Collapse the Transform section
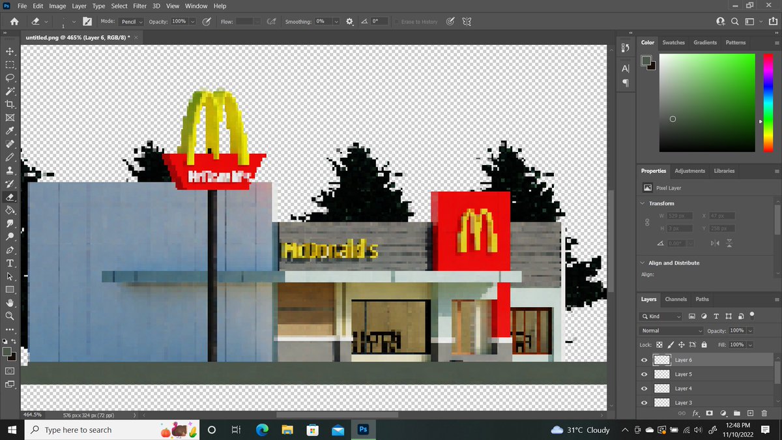782x440 pixels. pos(643,203)
